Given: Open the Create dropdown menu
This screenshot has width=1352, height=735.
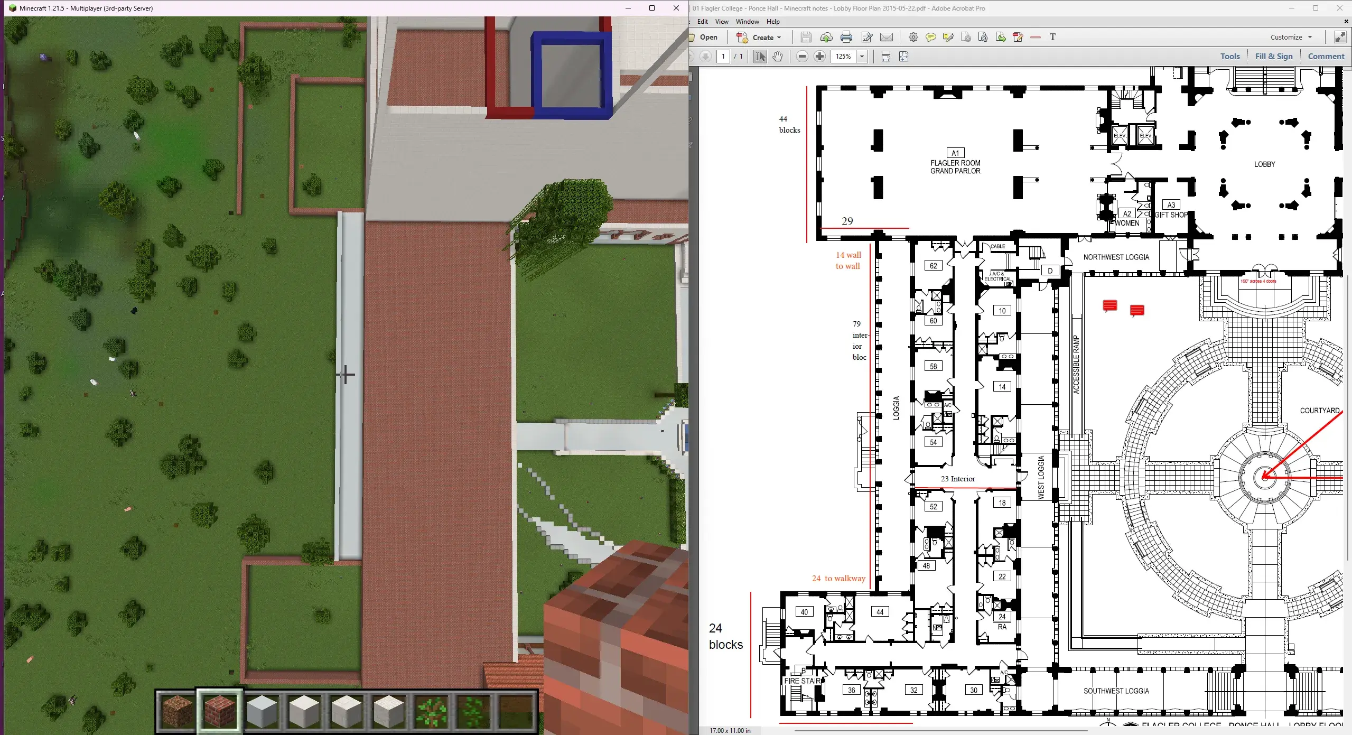Looking at the screenshot, I should coord(761,37).
